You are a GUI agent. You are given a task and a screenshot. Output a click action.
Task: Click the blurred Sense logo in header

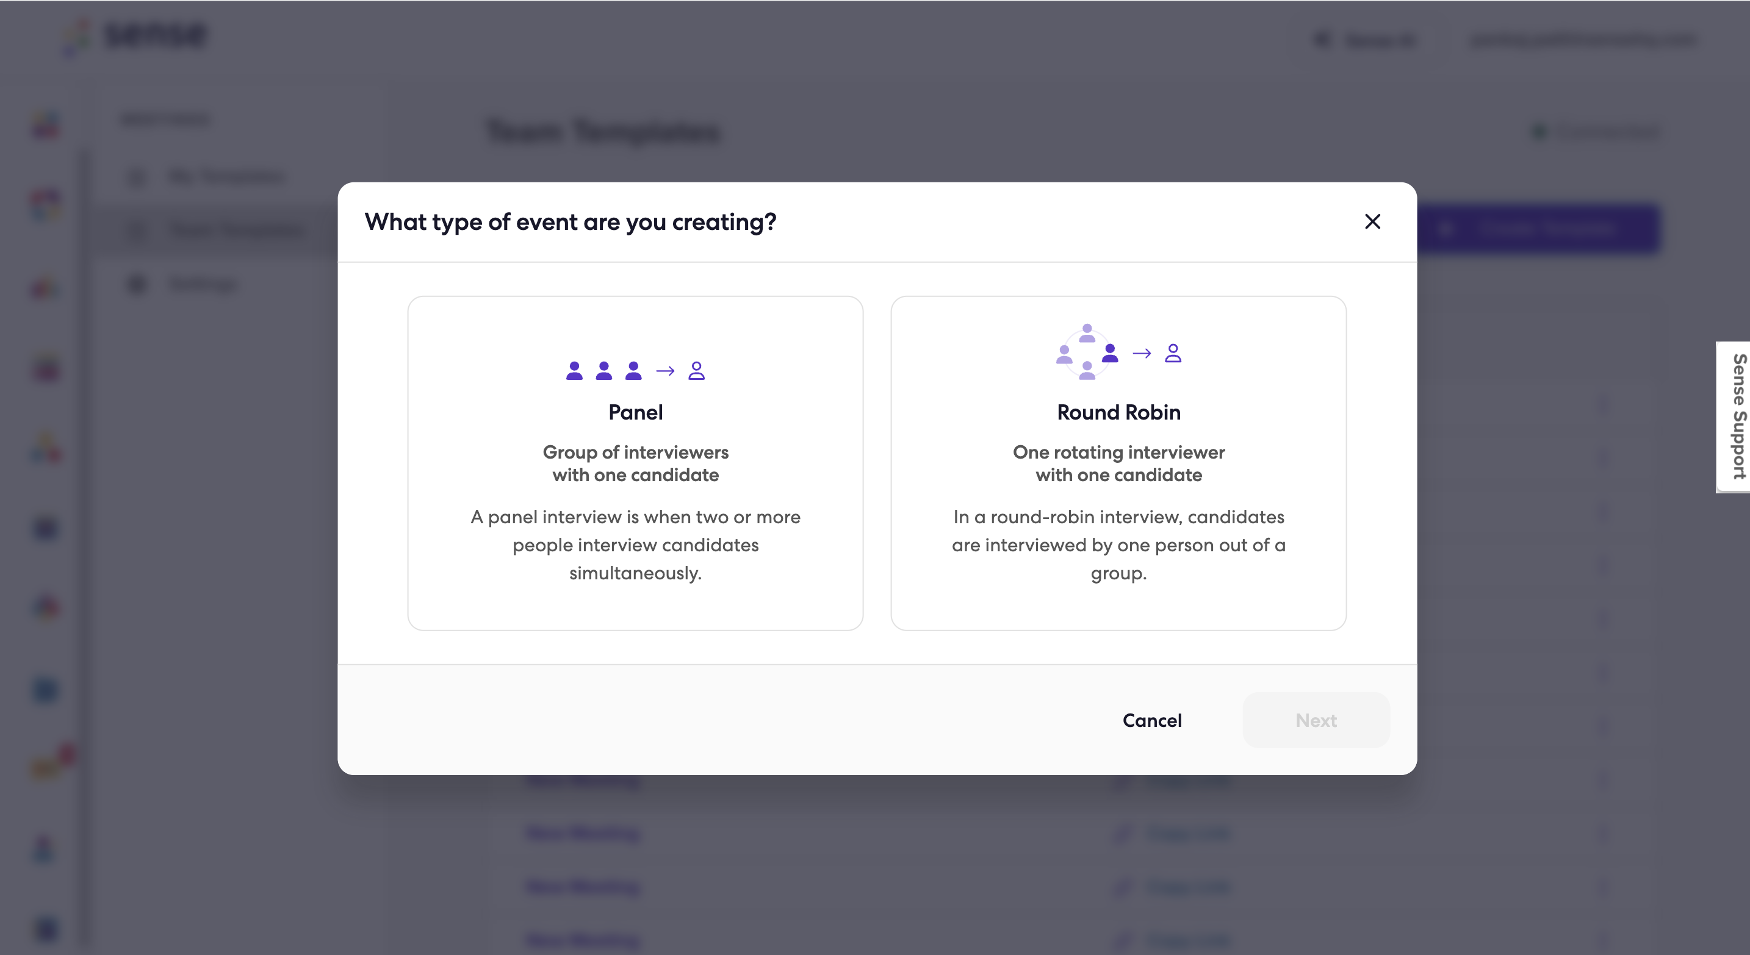pyautogui.click(x=136, y=35)
